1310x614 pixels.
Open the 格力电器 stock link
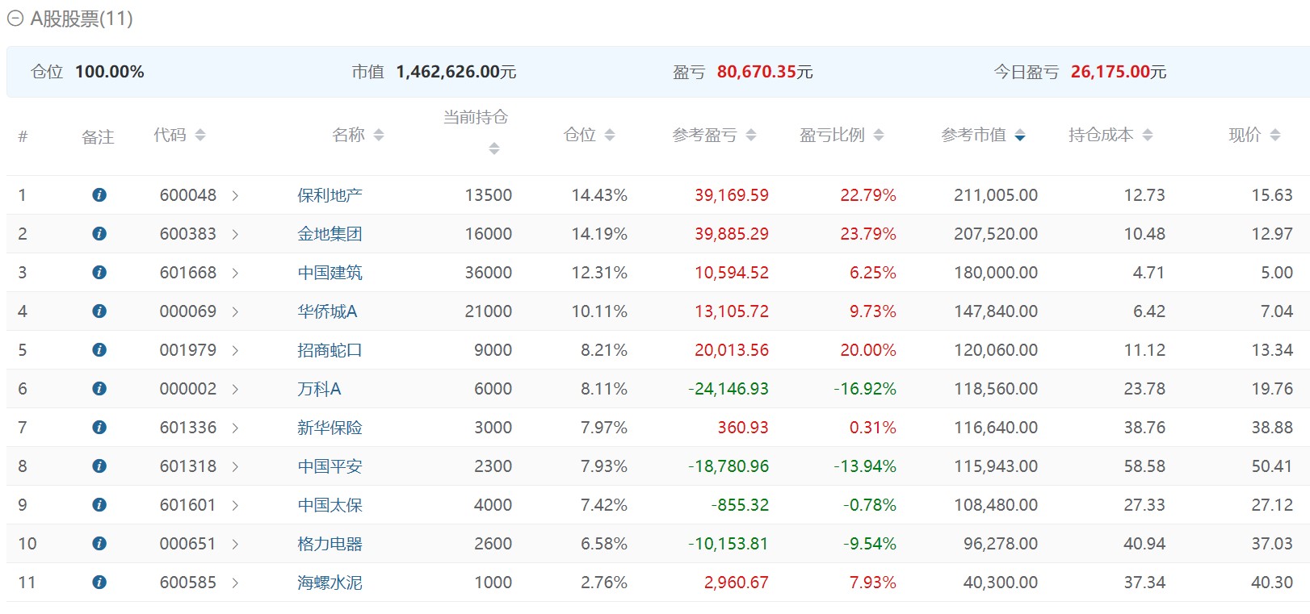[x=330, y=544]
